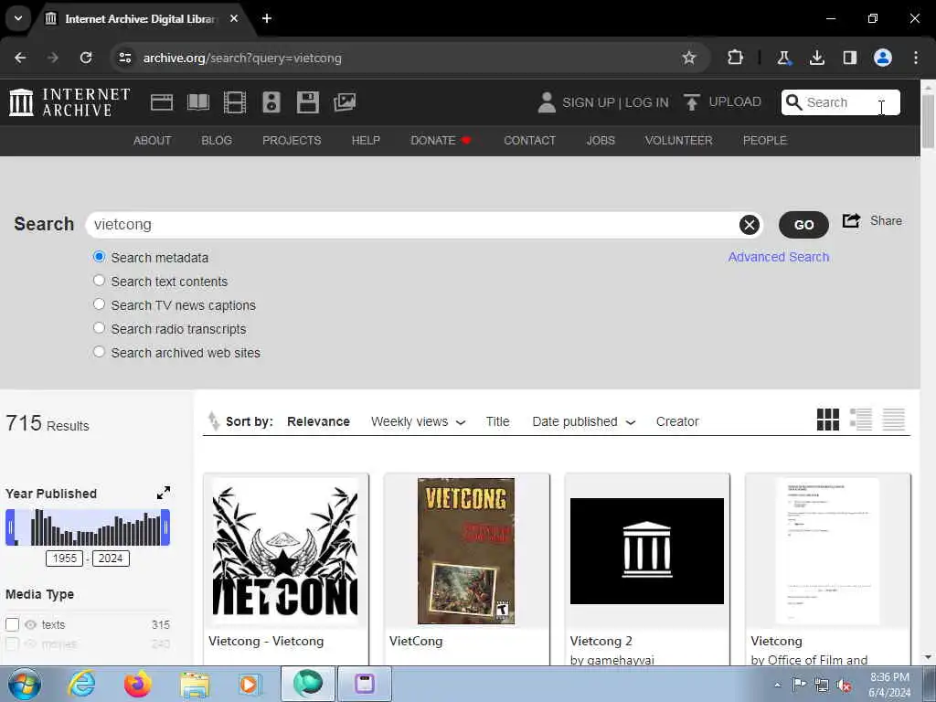Switch to tile grid view
Image resolution: width=936 pixels, height=702 pixels.
pyautogui.click(x=828, y=420)
